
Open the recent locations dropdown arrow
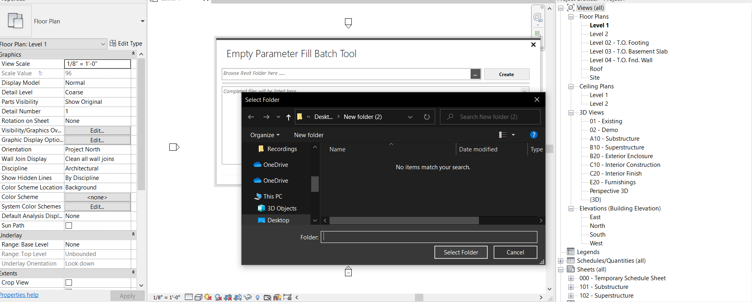tap(278, 117)
